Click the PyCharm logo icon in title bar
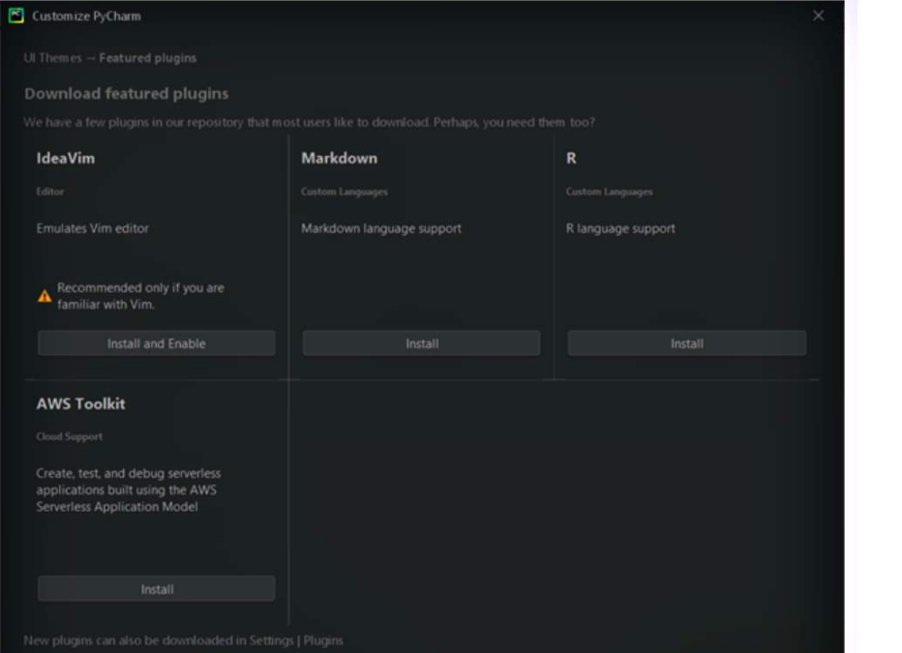902x653 pixels. pos(16,15)
